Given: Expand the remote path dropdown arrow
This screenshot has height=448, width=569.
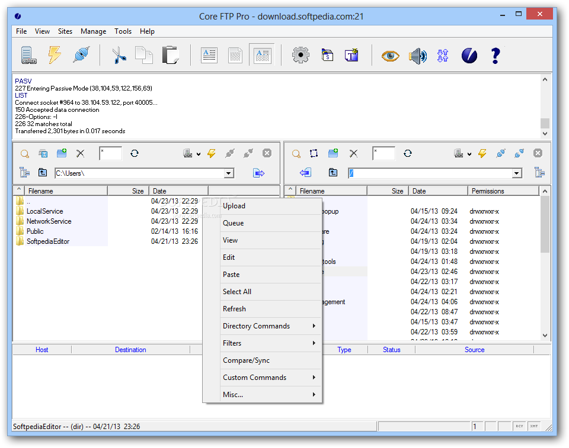Looking at the screenshot, I should coord(516,173).
